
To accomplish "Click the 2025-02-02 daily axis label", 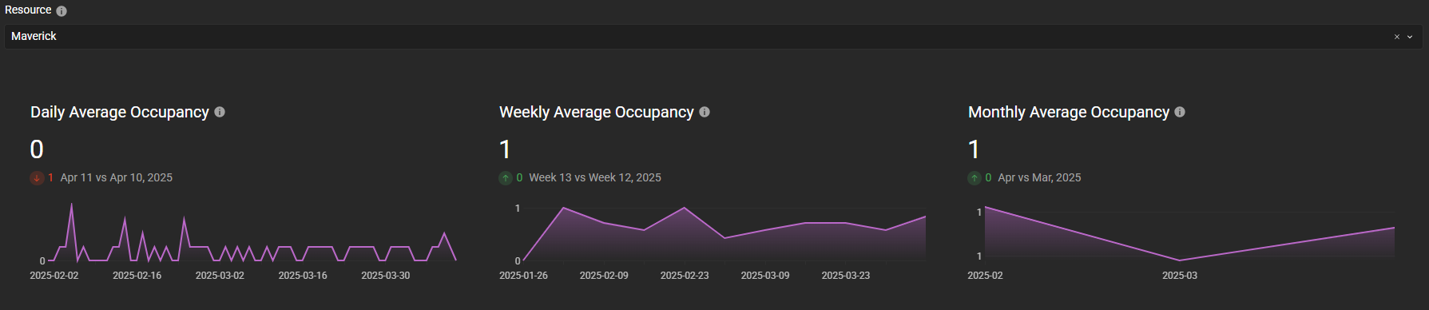I will tap(54, 275).
